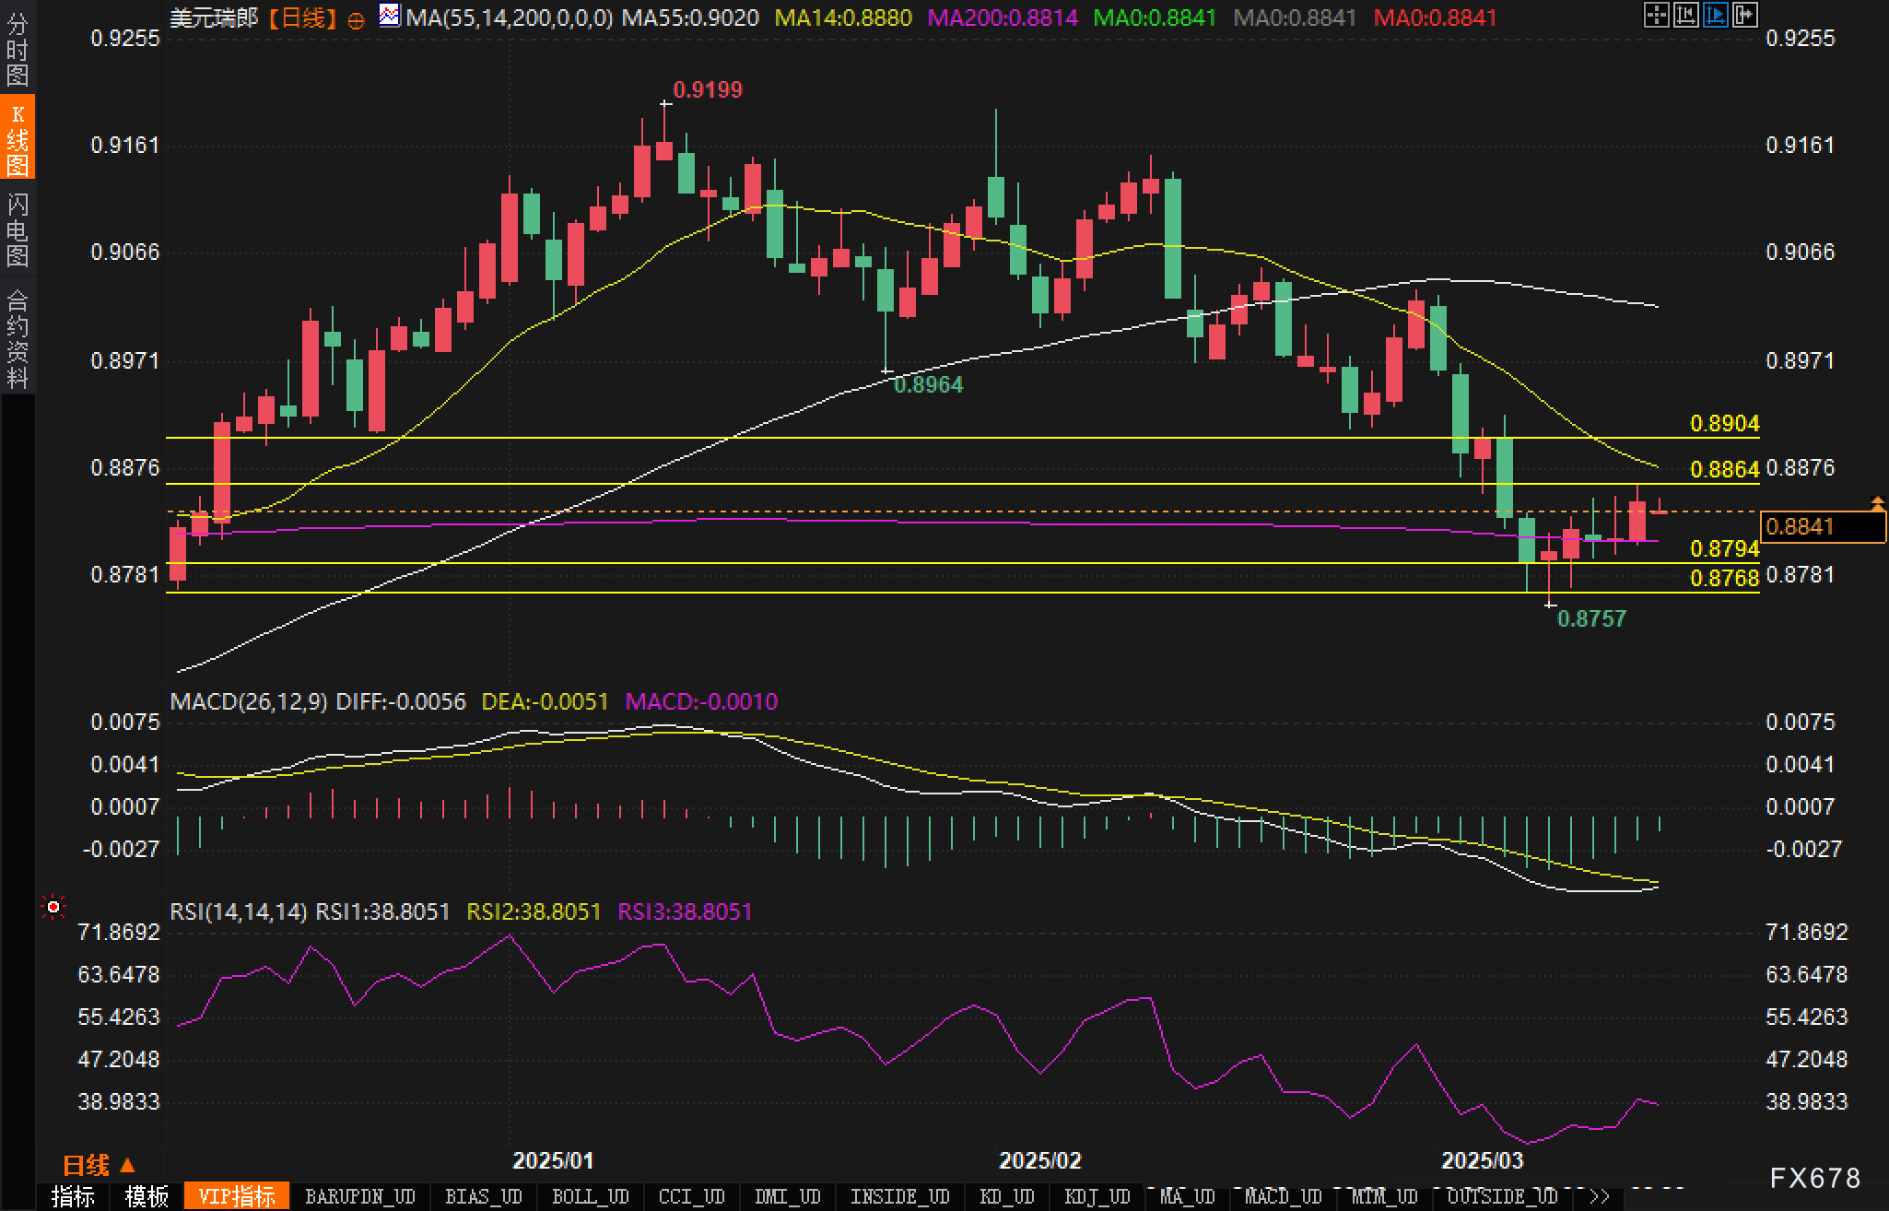The height and width of the screenshot is (1211, 1889).
Task: Click the orange price alert bell icon
Action: 1877,502
